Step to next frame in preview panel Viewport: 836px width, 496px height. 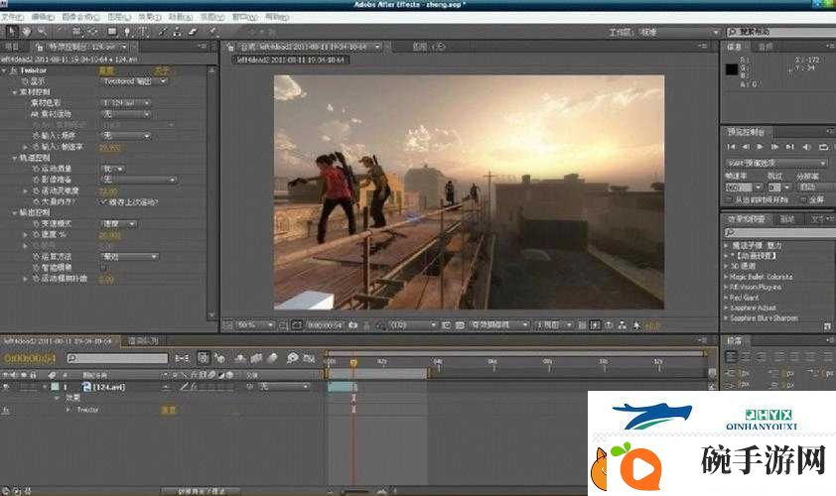click(x=774, y=147)
